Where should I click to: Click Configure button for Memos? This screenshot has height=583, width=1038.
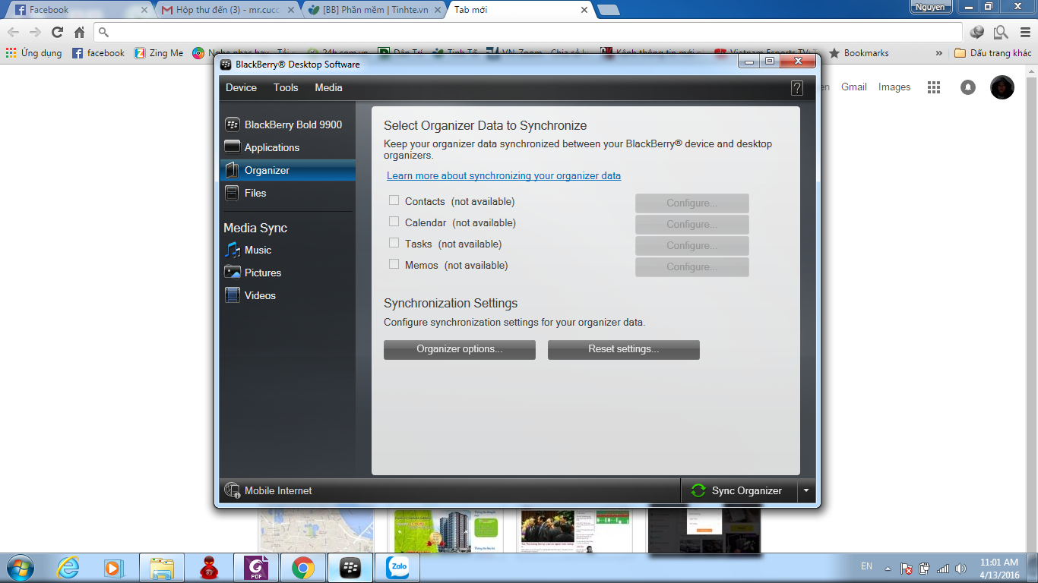692,266
